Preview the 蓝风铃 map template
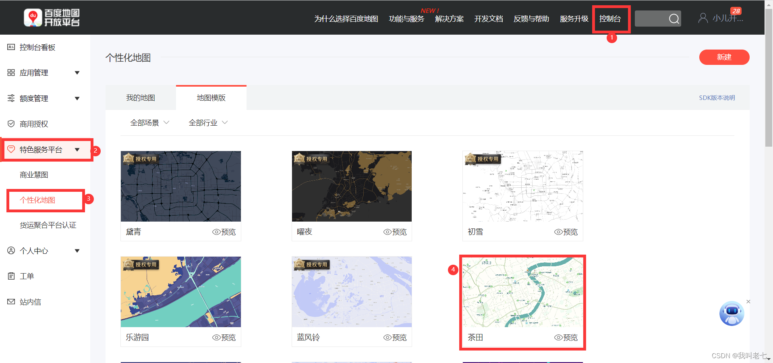 [395, 337]
